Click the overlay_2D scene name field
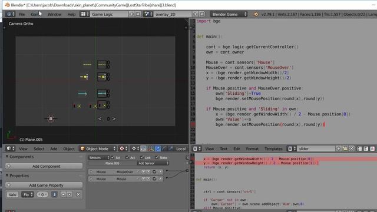The width and height of the screenshot is (377, 212). [173, 14]
